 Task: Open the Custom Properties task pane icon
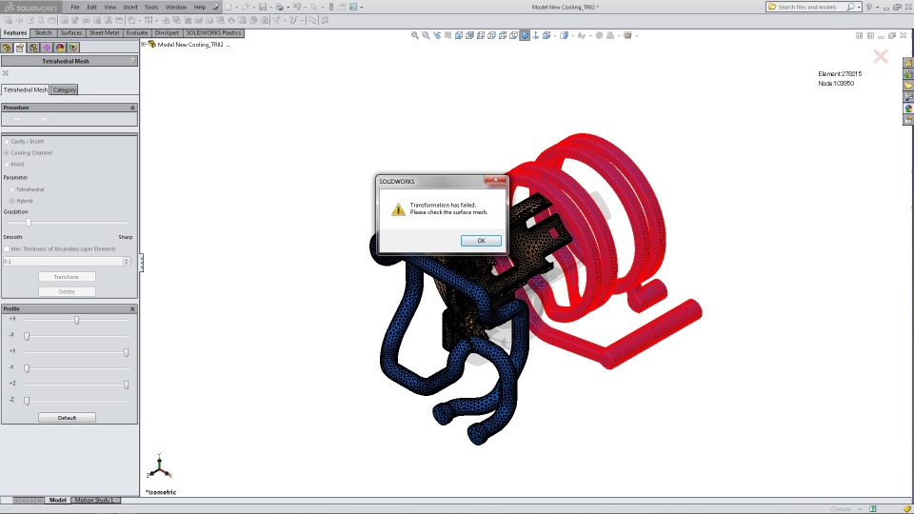coord(908,120)
